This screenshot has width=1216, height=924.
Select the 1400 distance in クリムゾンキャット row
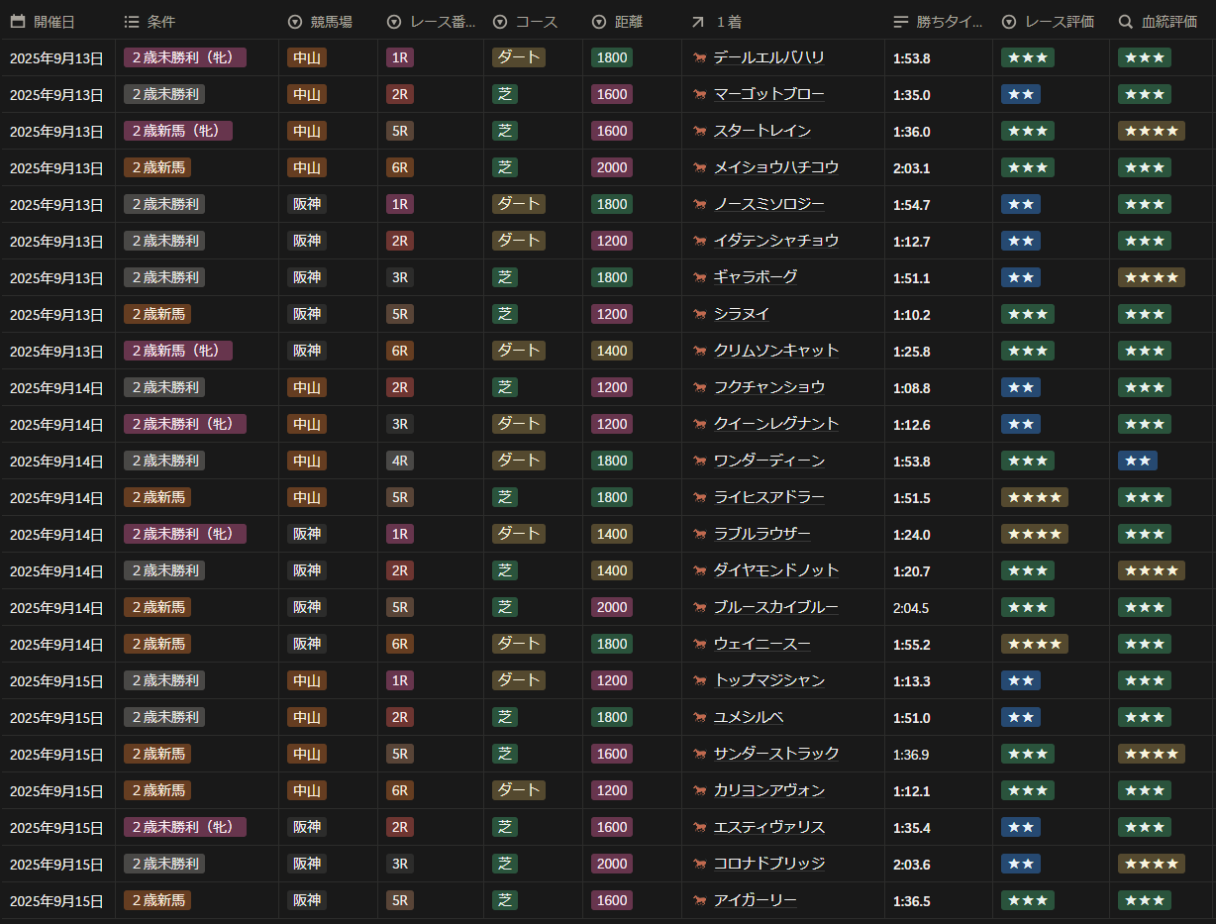point(612,351)
